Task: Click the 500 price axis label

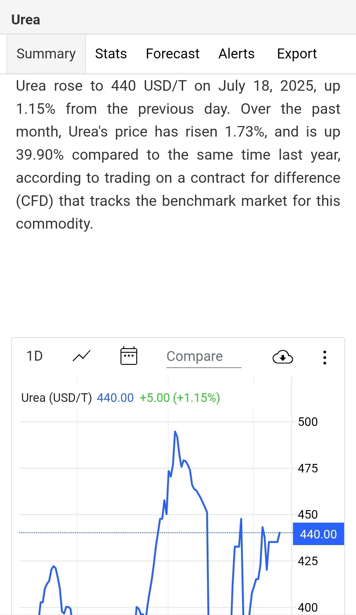Action: pos(307,422)
